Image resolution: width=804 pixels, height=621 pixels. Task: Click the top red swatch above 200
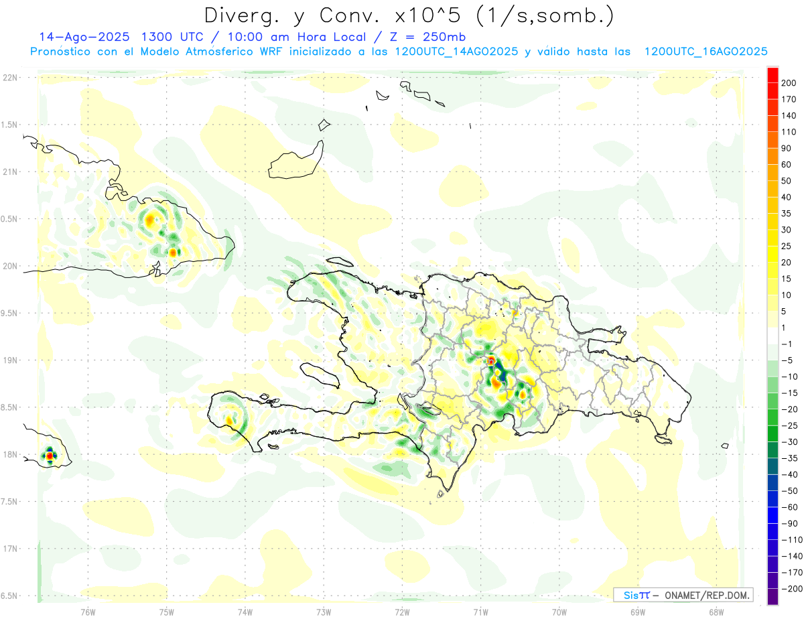click(x=773, y=74)
